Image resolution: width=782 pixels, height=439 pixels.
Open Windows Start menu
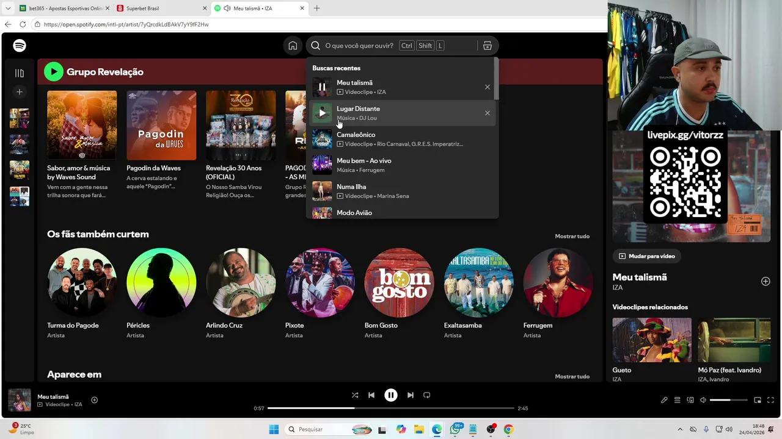click(274, 429)
